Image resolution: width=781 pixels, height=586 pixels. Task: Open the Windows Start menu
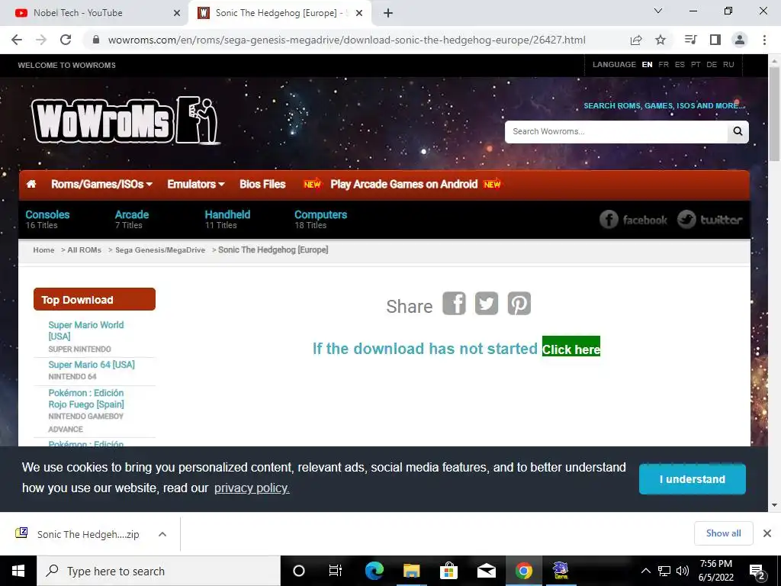click(x=18, y=571)
